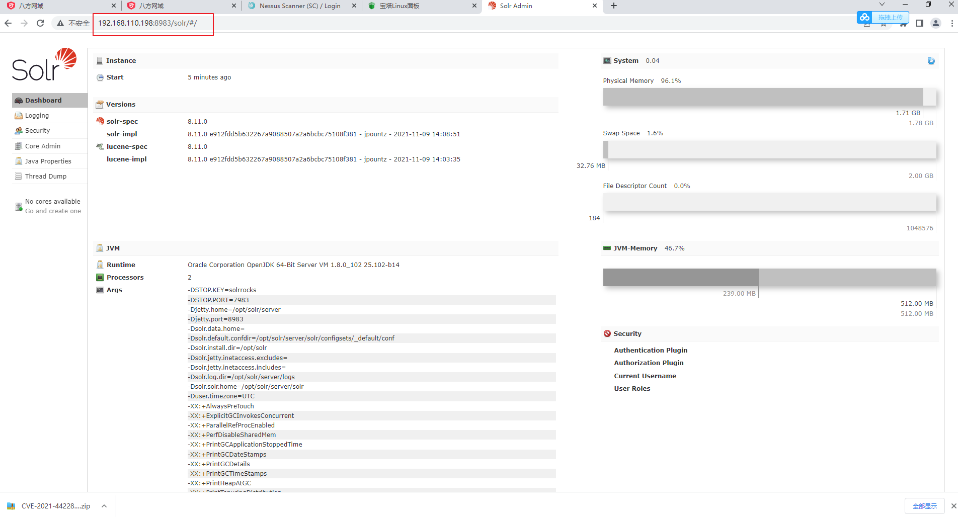Refresh the System panel via reload icon
The height and width of the screenshot is (518, 958).
(931, 61)
